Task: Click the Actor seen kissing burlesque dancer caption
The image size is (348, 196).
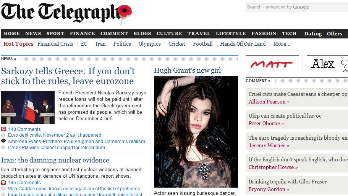Action: (195, 193)
